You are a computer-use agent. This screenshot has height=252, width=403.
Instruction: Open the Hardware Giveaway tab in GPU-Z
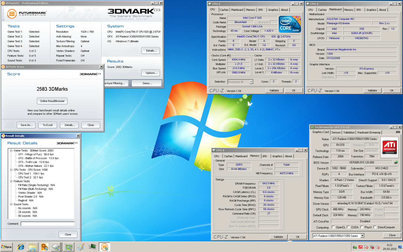(x=369, y=132)
